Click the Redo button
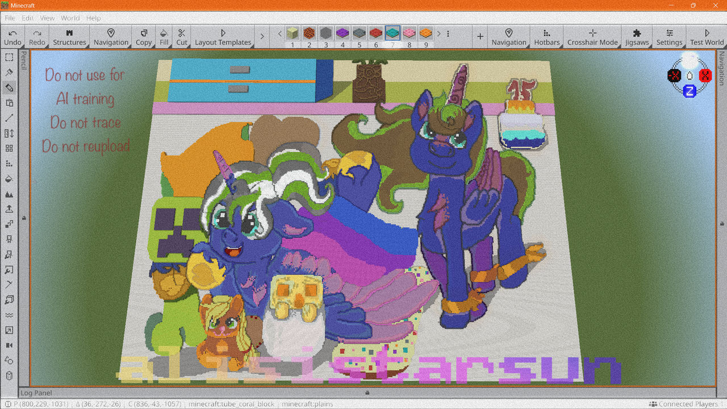727x409 pixels. 37,37
